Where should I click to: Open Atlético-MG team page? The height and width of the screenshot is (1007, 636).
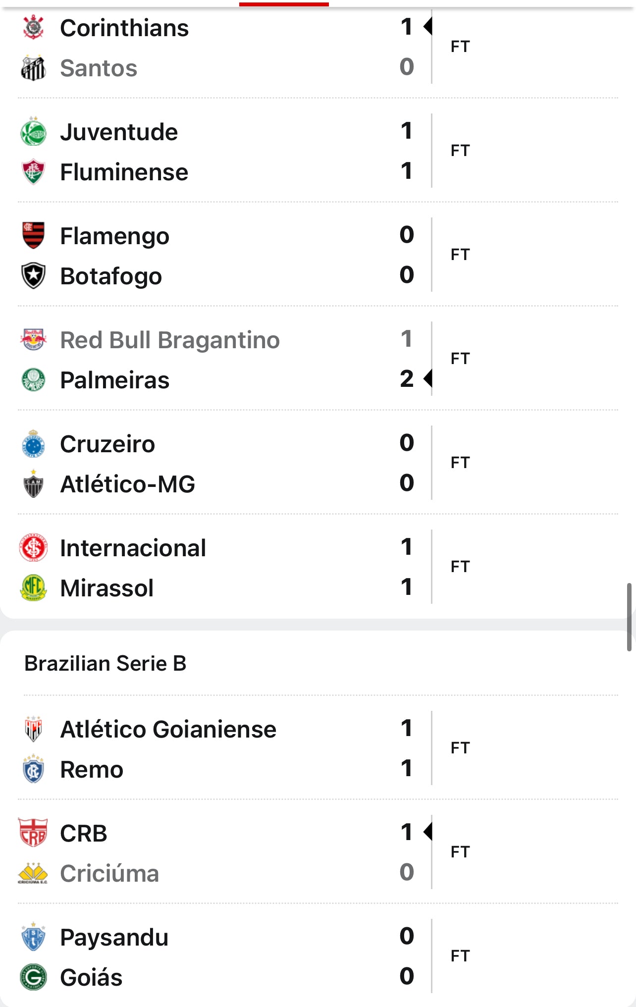click(128, 484)
